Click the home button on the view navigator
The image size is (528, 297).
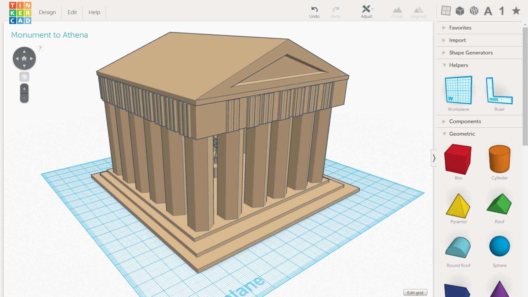pyautogui.click(x=24, y=58)
